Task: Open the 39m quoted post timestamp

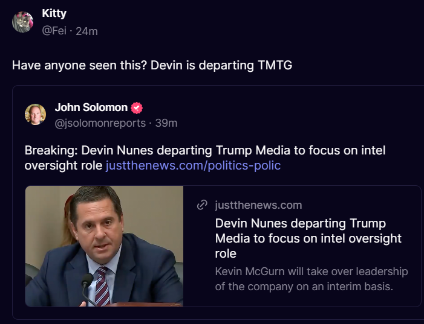Action: coord(166,123)
